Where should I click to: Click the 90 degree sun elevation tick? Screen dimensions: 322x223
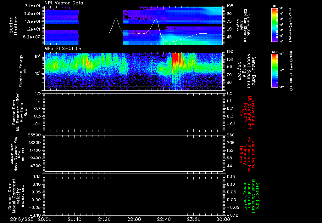(229, 14)
